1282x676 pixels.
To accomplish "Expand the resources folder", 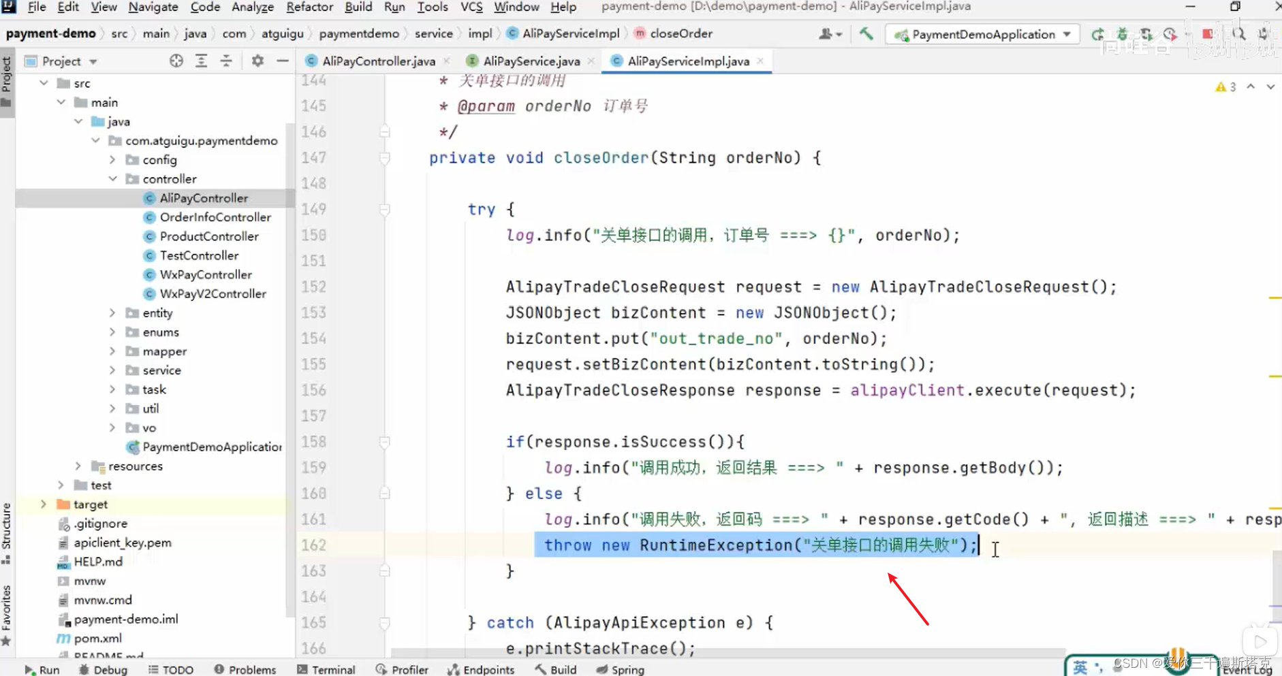I will tap(78, 466).
